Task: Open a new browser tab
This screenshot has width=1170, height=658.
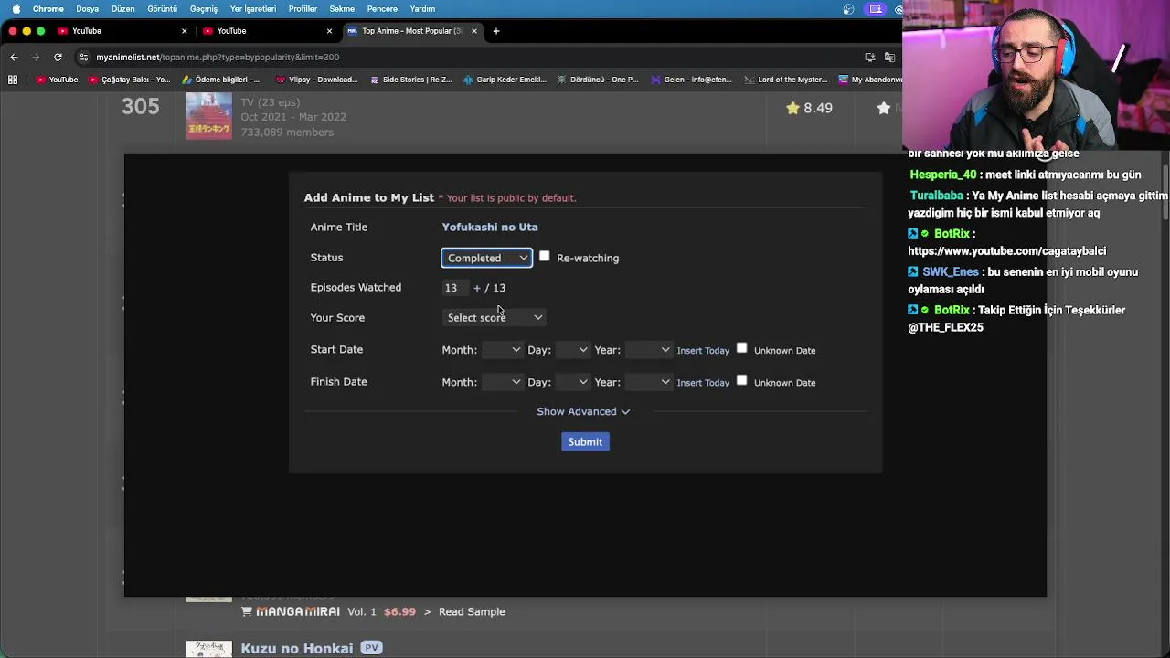Action: tap(496, 31)
